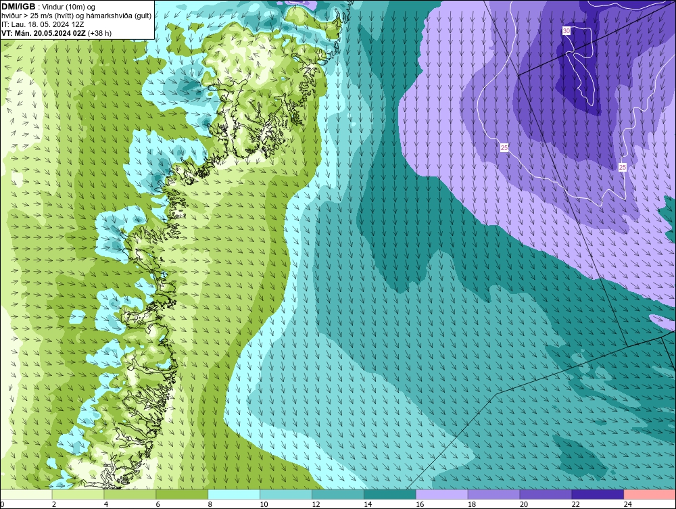Click the legend tick value '20'

click(524, 504)
